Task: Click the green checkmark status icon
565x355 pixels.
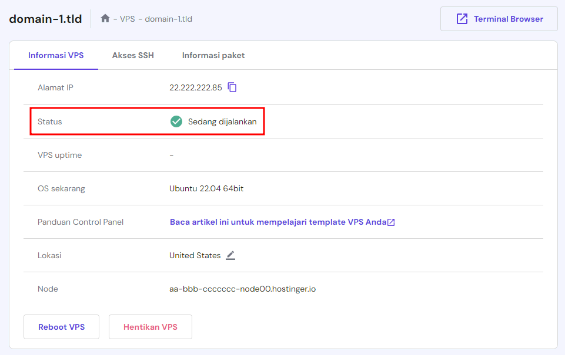Action: tap(176, 121)
